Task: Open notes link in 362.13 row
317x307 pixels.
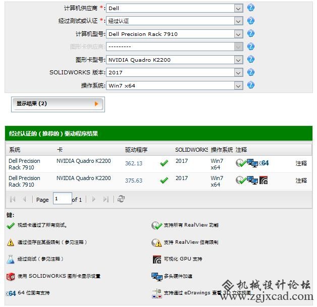Action: point(301,163)
